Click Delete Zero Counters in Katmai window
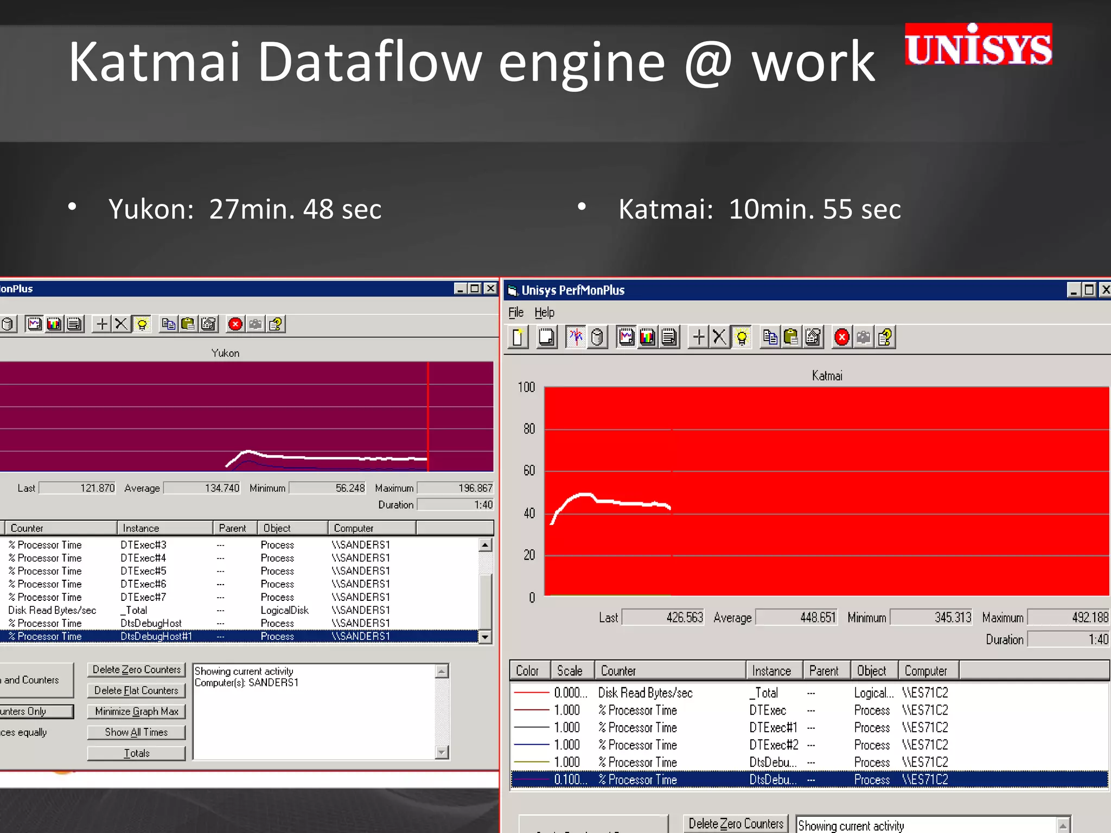The height and width of the screenshot is (833, 1111). tap(736, 824)
